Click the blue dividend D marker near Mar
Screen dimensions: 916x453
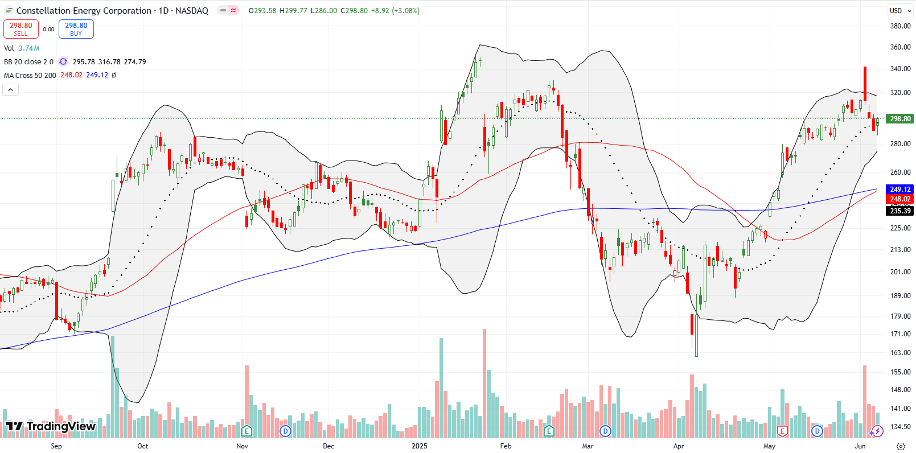(x=605, y=431)
